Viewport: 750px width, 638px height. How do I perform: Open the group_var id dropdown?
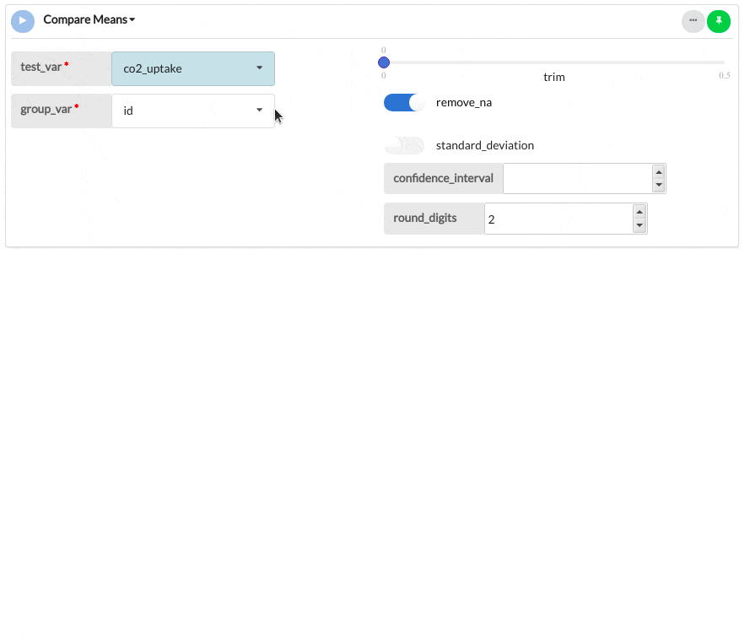(193, 111)
